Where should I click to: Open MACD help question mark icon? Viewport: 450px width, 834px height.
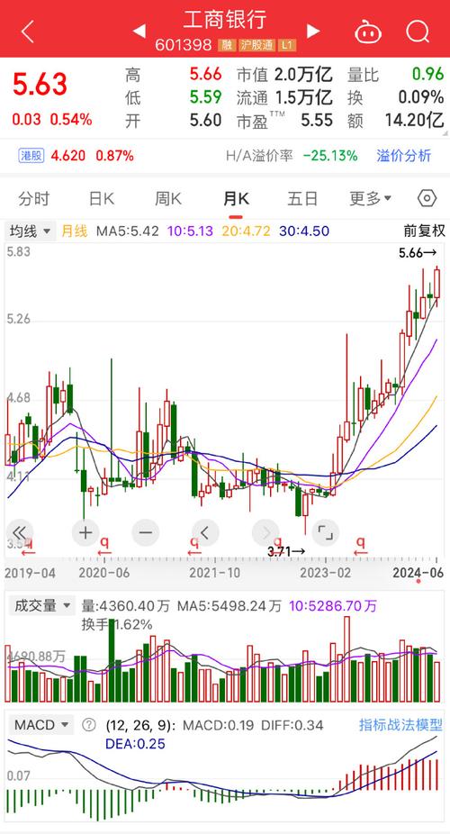[x=89, y=725]
